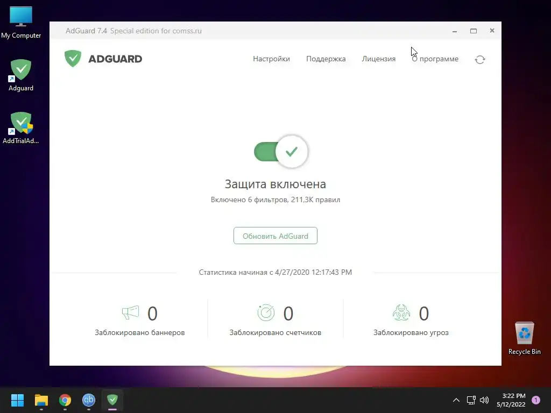
Task: Click the refresh filters circular arrows icon
Action: (x=479, y=59)
